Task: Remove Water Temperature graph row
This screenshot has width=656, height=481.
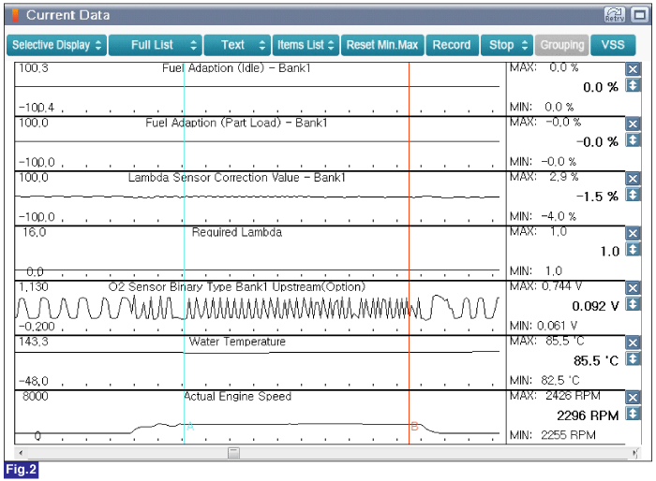Action: [633, 343]
